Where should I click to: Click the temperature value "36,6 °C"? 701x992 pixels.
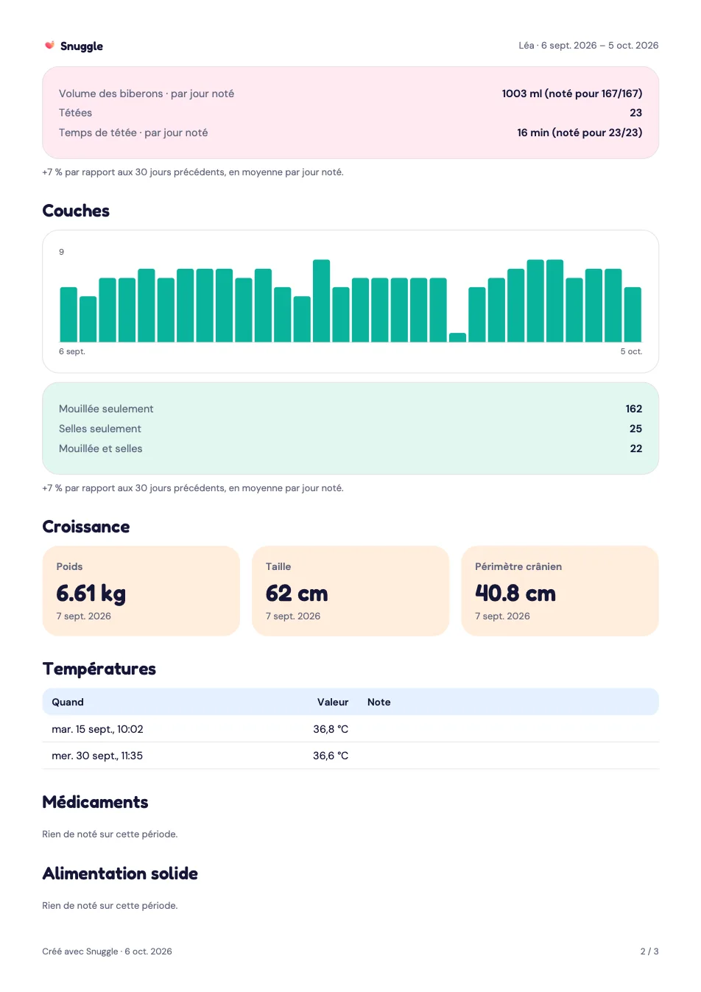coord(331,756)
